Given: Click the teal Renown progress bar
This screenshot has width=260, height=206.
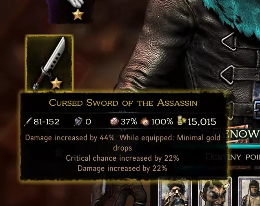Looking at the screenshot, I should (x=244, y=146).
